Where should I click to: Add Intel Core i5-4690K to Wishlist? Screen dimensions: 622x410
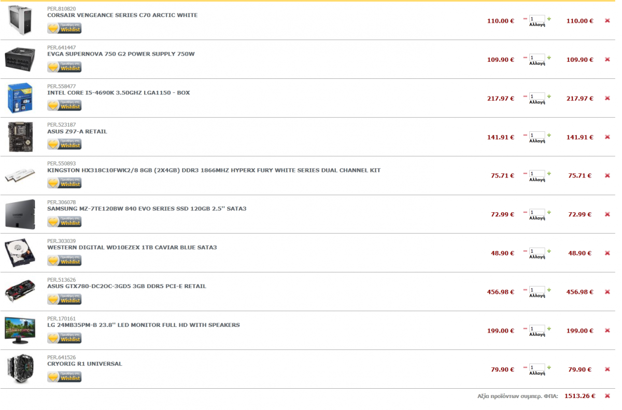(x=64, y=105)
